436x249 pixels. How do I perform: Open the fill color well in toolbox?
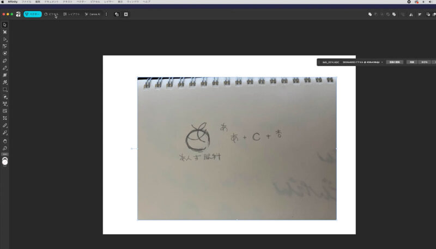click(5, 161)
